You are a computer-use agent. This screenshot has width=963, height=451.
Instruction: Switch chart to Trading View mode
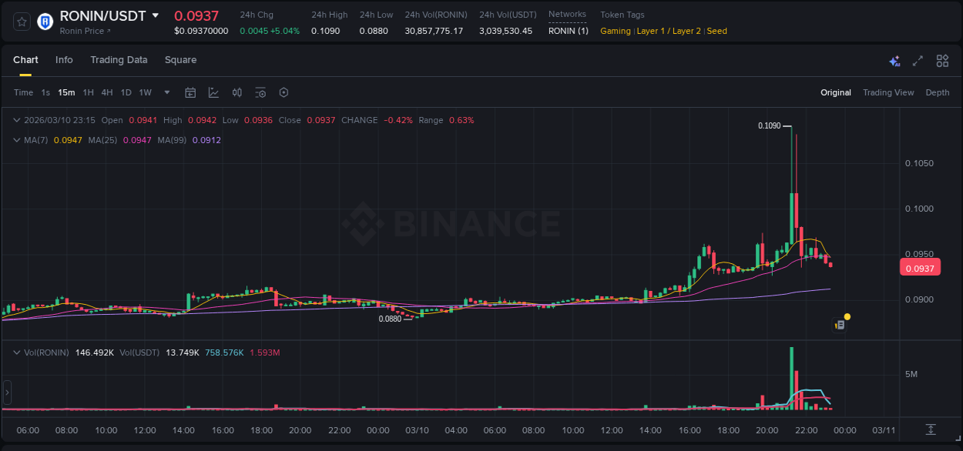(888, 92)
